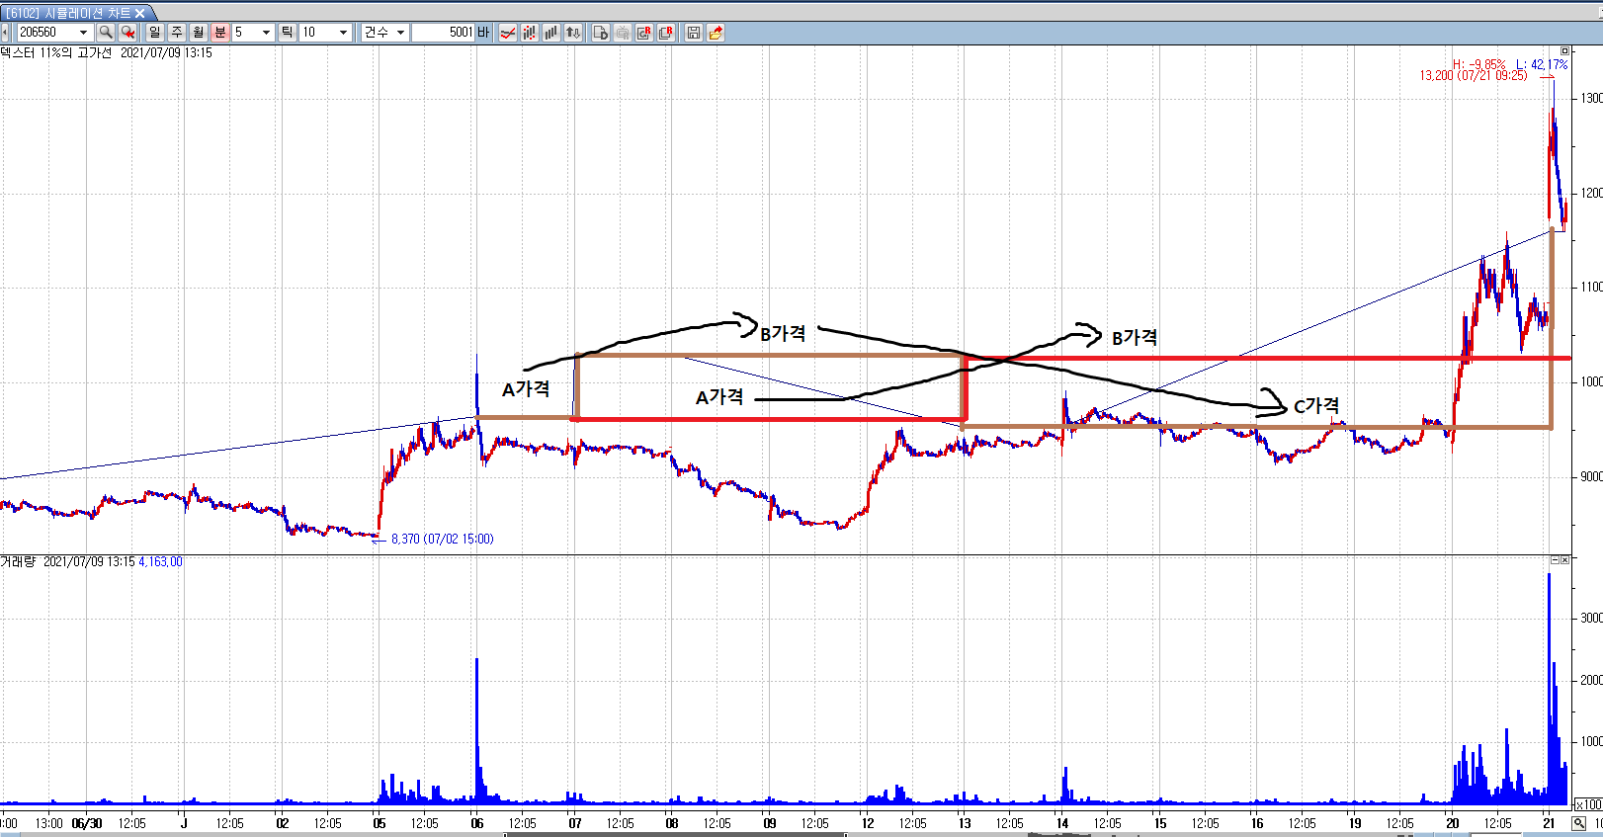Click the floppy disk save icon
Image resolution: width=1603 pixels, height=837 pixels.
[x=694, y=33]
